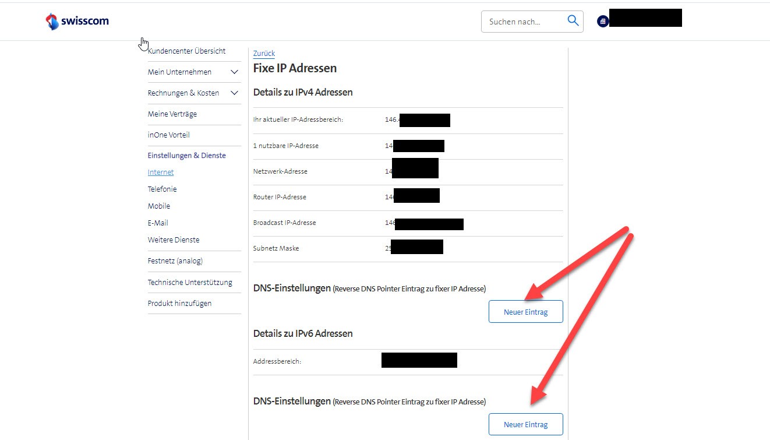770x440 pixels.
Task: Expand the Mein Unternehmen chevron
Action: coord(235,72)
